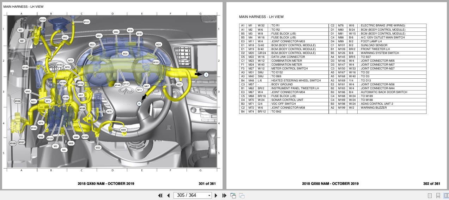Click the M181 diagram callout
Viewport: 449px width, 200px height.
156,62
